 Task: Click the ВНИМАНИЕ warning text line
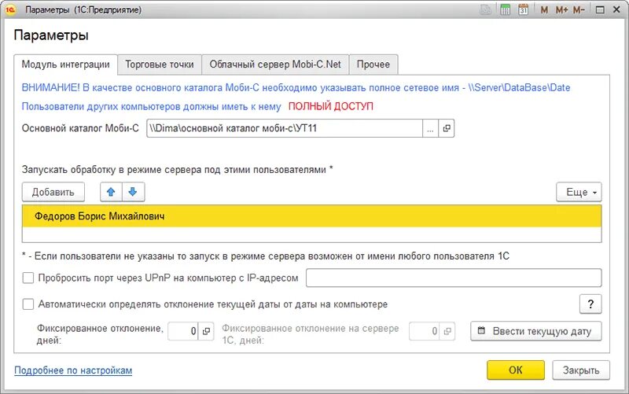pos(296,87)
